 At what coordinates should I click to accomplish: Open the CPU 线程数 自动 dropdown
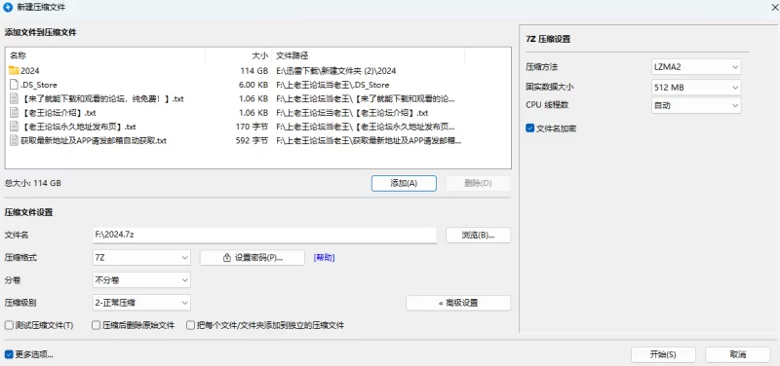click(696, 105)
